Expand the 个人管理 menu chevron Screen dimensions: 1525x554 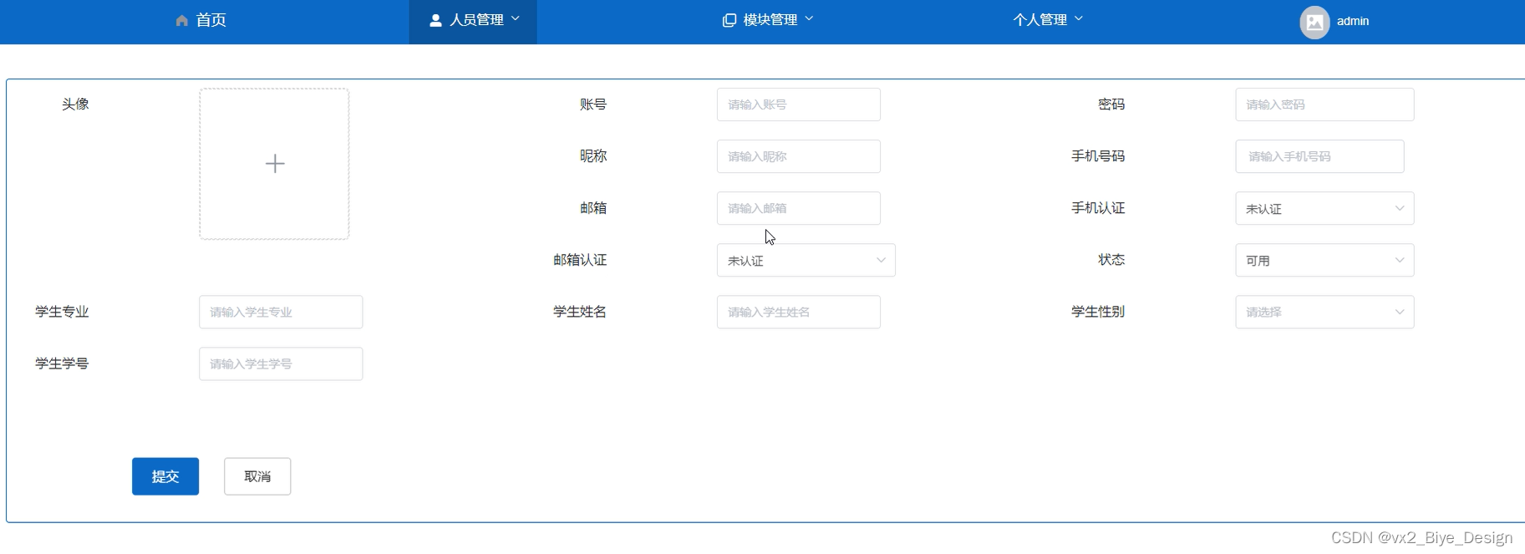pyautogui.click(x=1079, y=18)
